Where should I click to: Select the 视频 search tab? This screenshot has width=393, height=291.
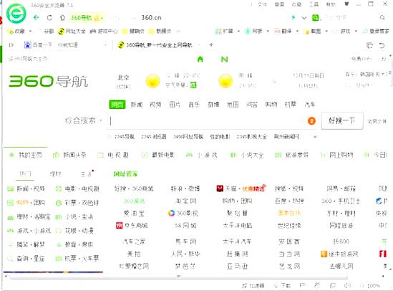(155, 105)
